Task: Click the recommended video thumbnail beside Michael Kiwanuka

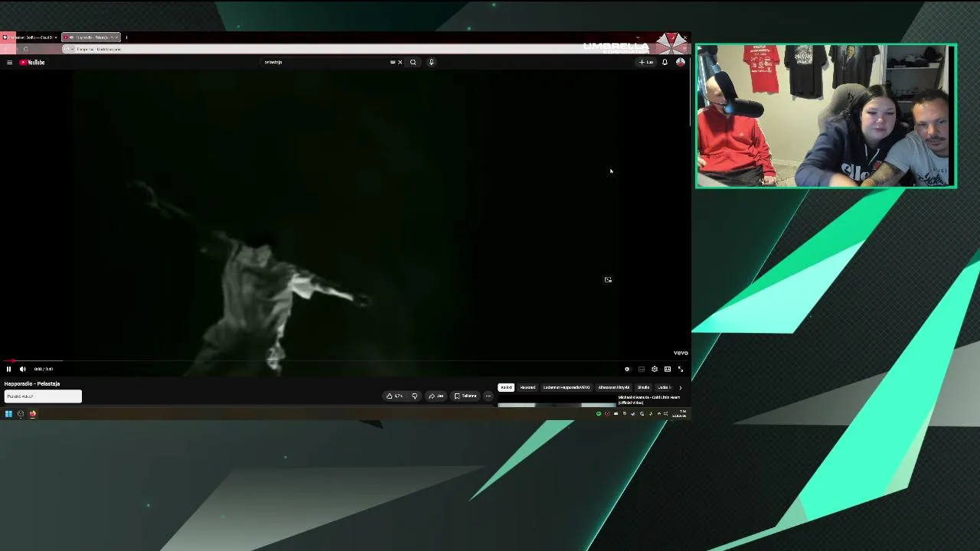Action: coord(557,406)
